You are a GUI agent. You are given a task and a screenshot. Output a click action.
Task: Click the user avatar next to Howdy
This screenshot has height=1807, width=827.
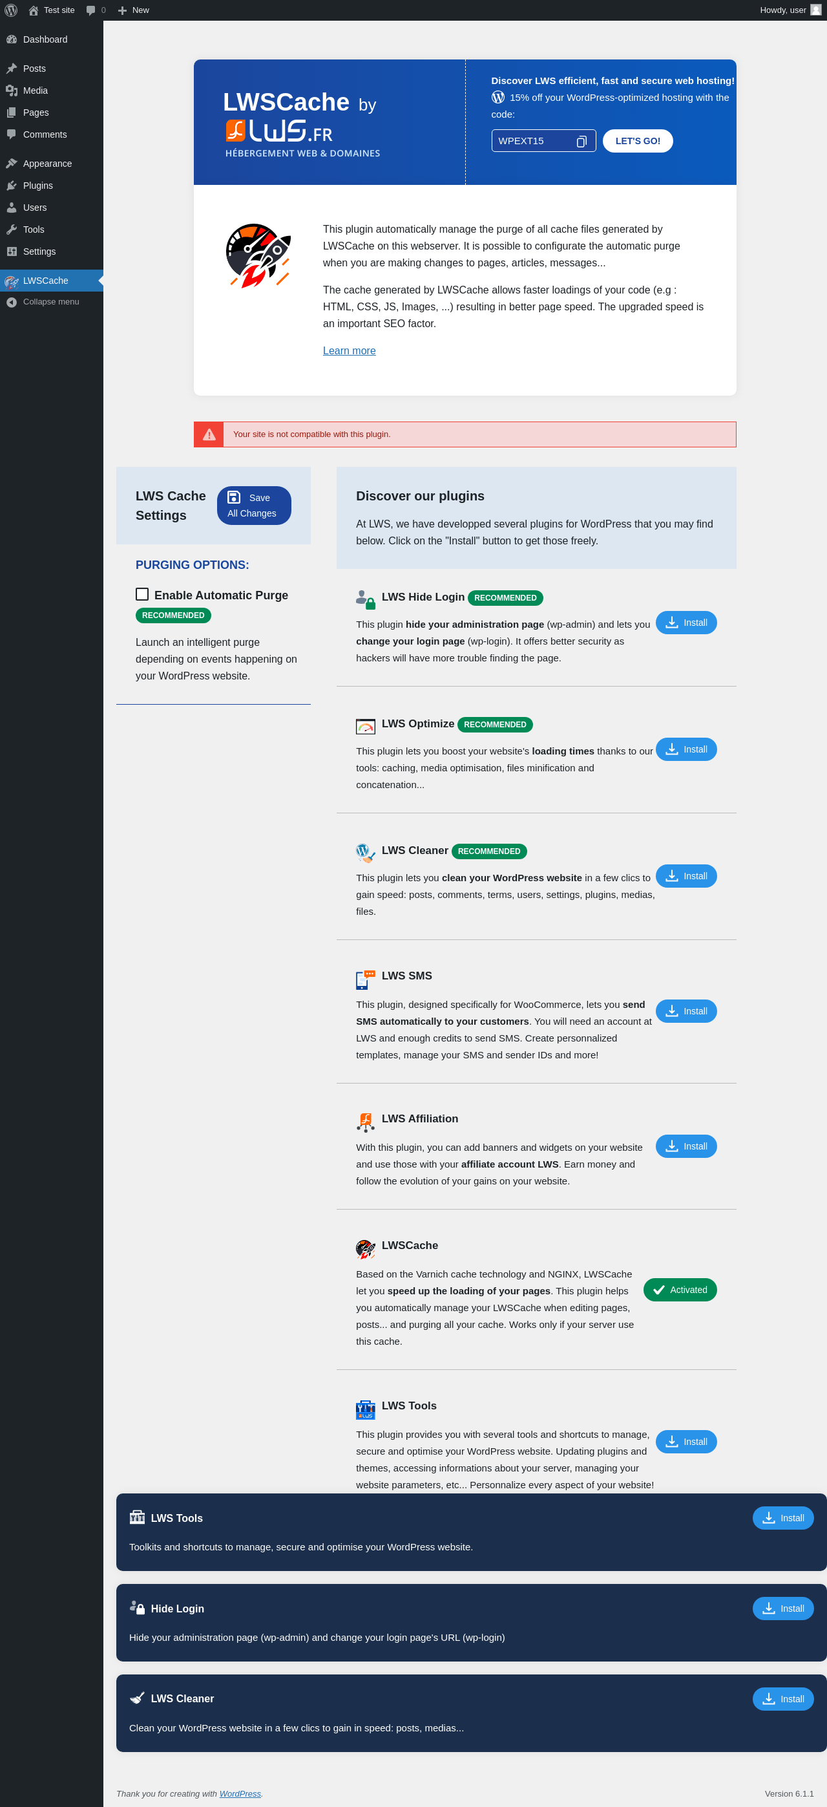[x=815, y=10]
